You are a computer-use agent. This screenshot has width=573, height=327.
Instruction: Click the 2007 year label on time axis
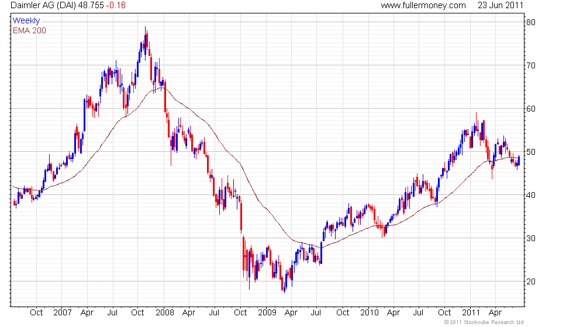coord(62,313)
